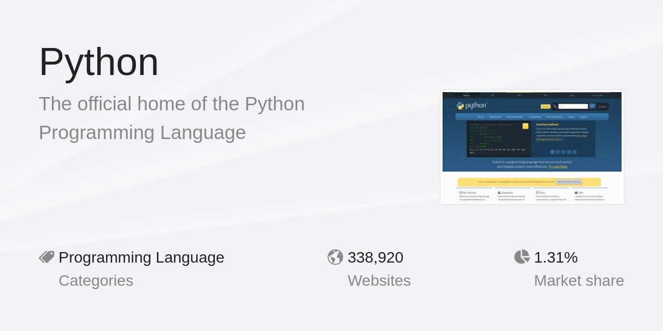The height and width of the screenshot is (331, 663).
Task: Click the search input field in the preview
Action: click(x=573, y=106)
